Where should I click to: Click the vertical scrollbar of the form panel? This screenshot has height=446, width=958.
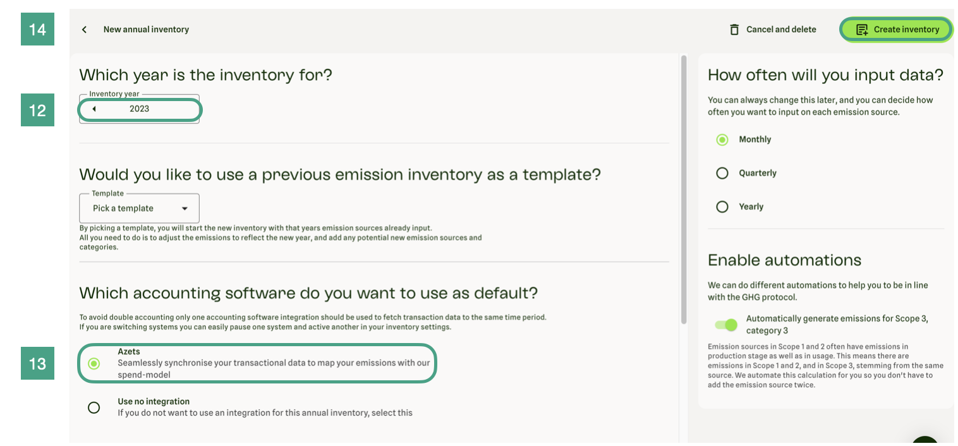point(683,190)
